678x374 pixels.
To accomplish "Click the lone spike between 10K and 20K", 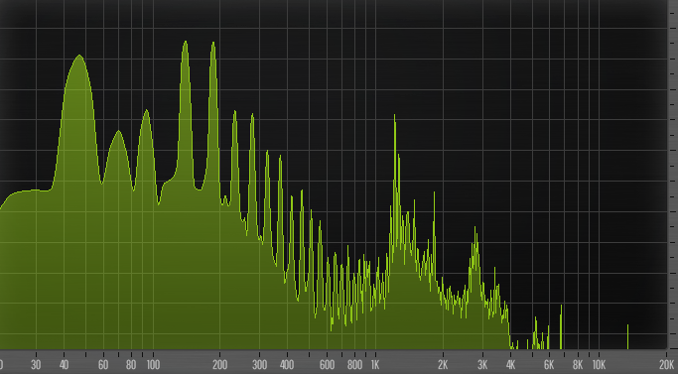I will pos(627,336).
